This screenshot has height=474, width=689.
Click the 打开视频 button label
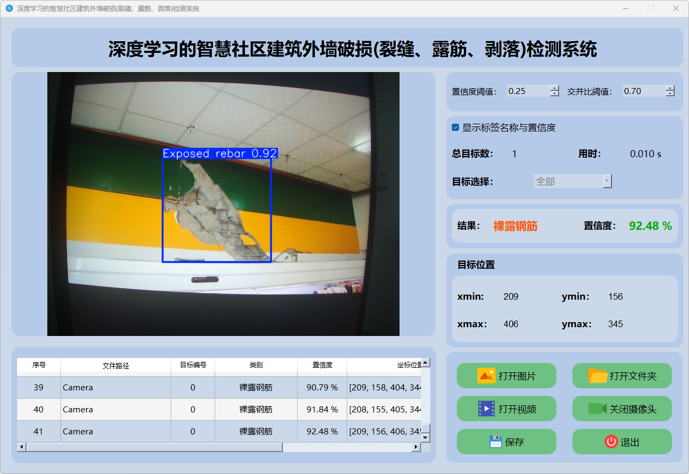(517, 409)
